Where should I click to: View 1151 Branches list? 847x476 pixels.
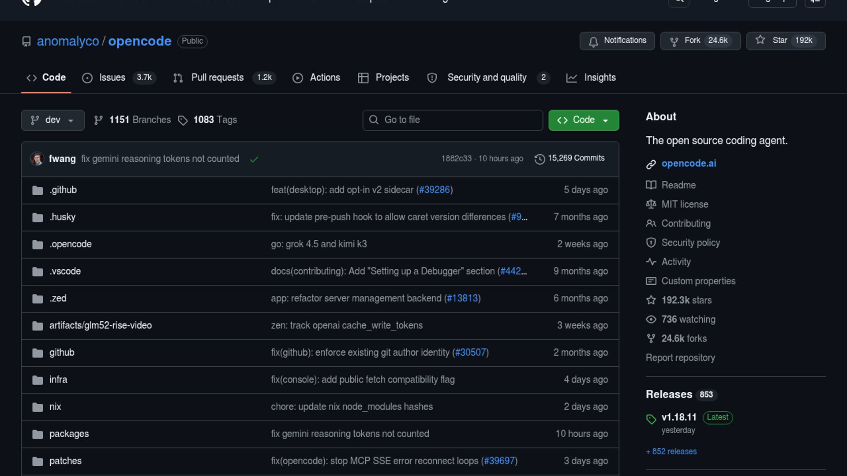click(132, 120)
